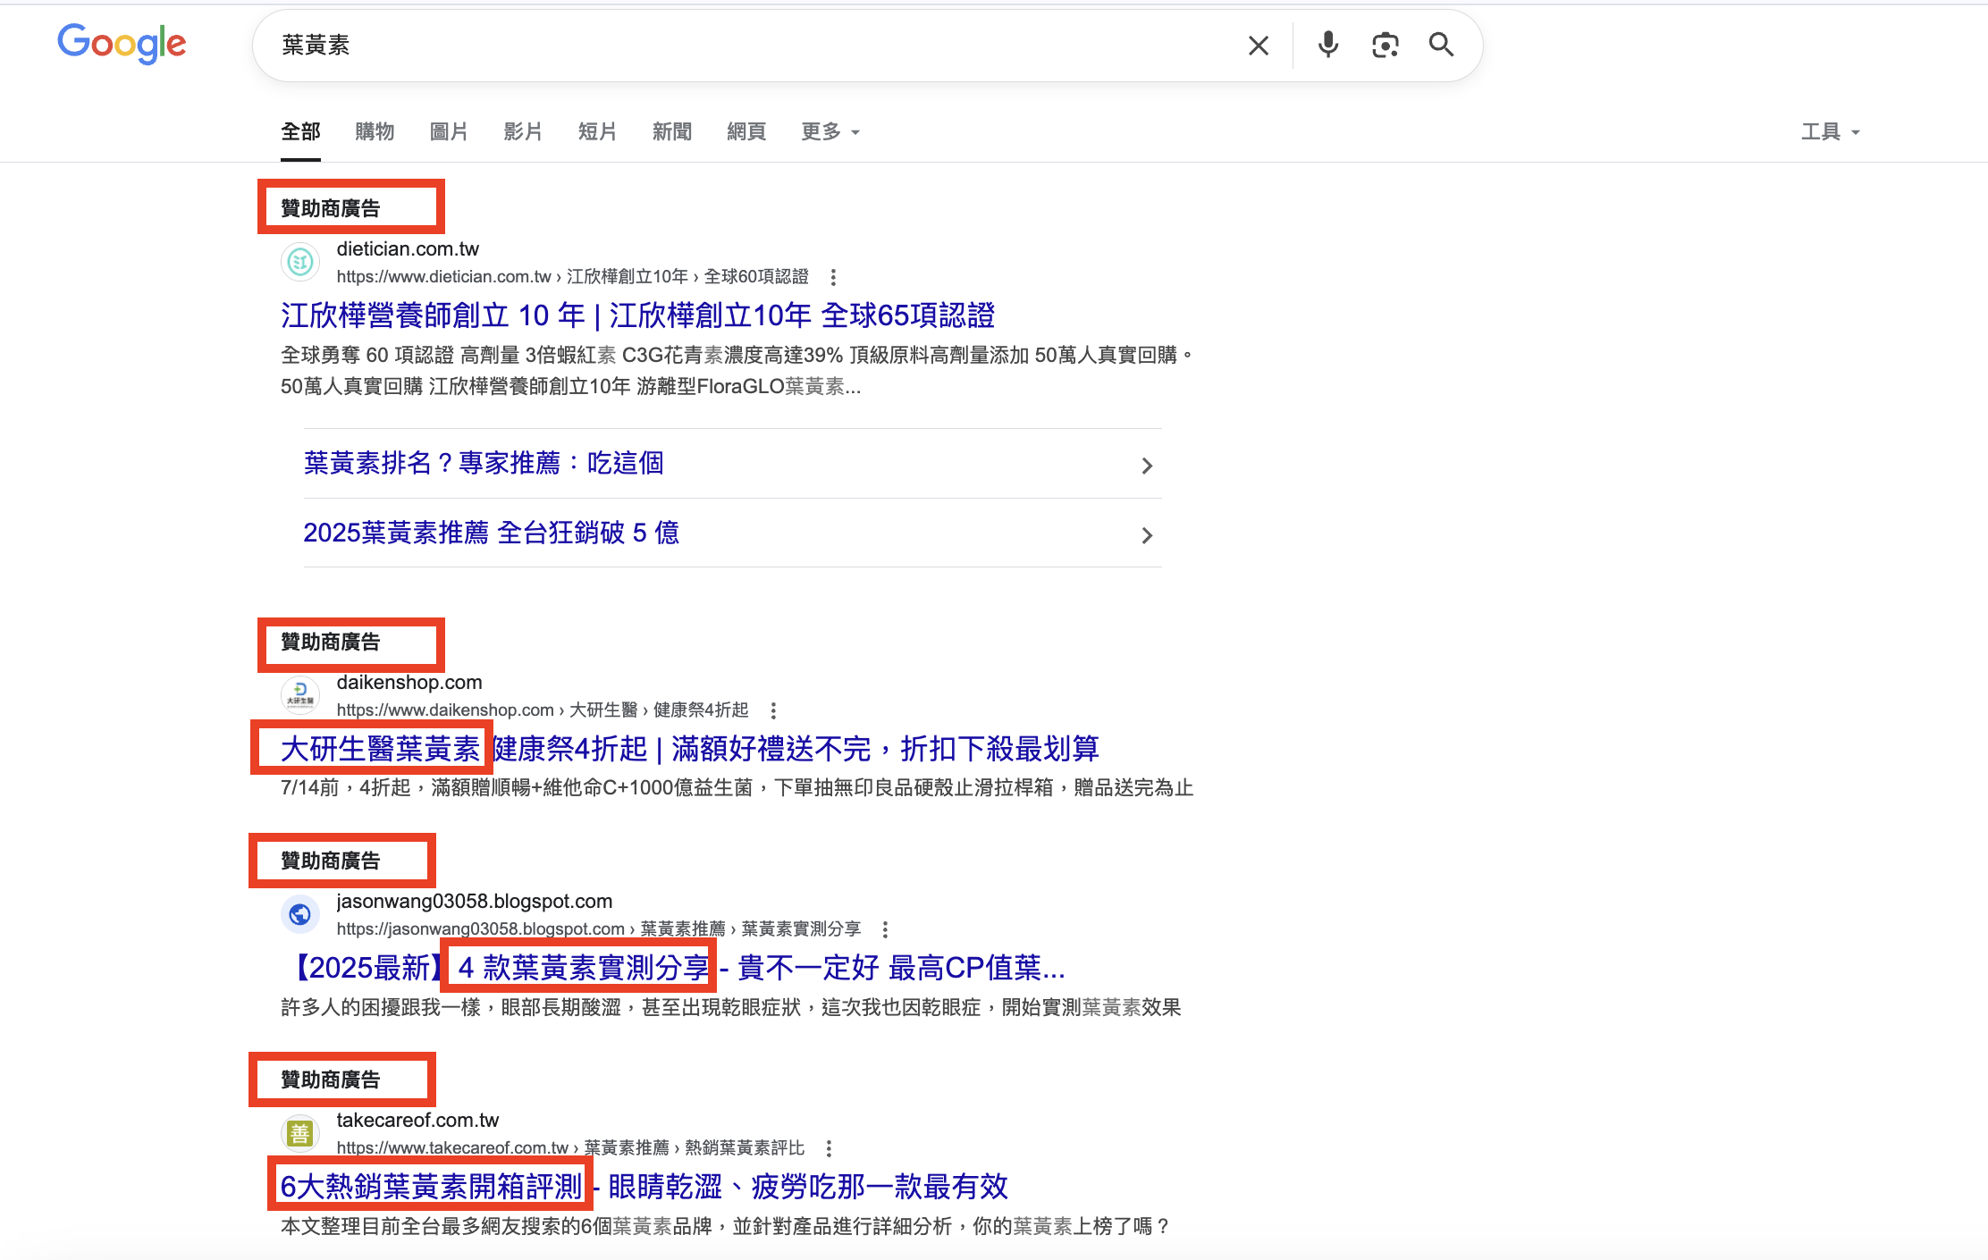The image size is (1988, 1260).
Task: Open sitelink 葉黃素排名？專家推薦：吃這個
Action: click(x=484, y=463)
